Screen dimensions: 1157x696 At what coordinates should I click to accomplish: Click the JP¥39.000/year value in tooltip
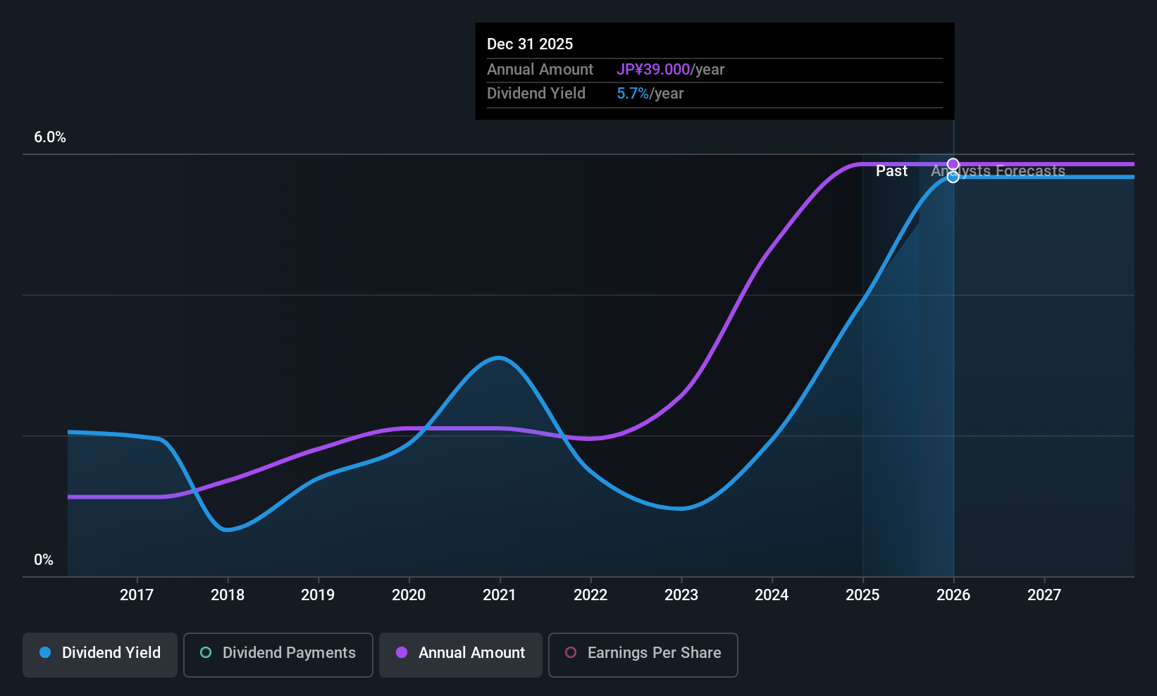[670, 70]
